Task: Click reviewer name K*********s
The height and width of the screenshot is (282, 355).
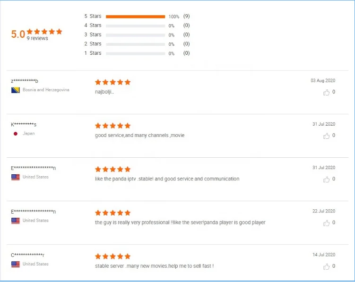Action: [24, 125]
